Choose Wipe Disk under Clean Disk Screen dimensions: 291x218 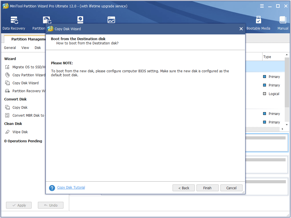pos(20,132)
